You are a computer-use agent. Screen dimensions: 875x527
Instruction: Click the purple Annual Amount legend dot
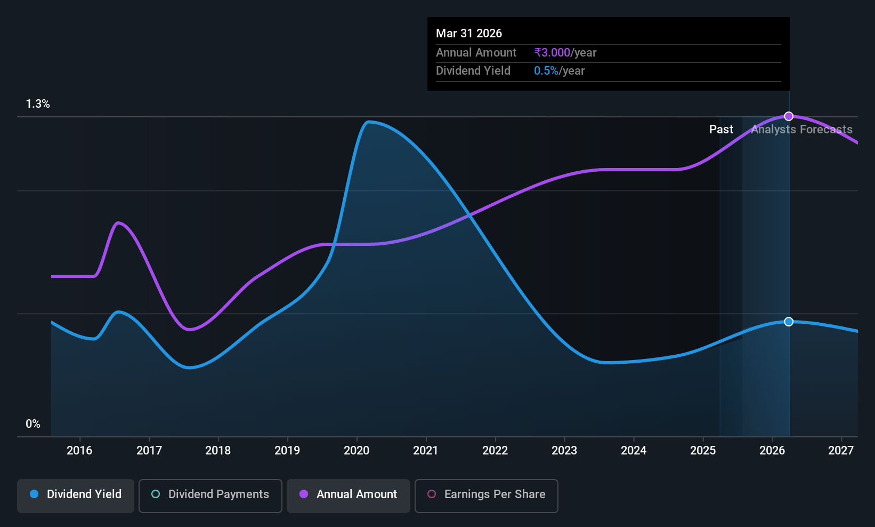click(x=304, y=494)
